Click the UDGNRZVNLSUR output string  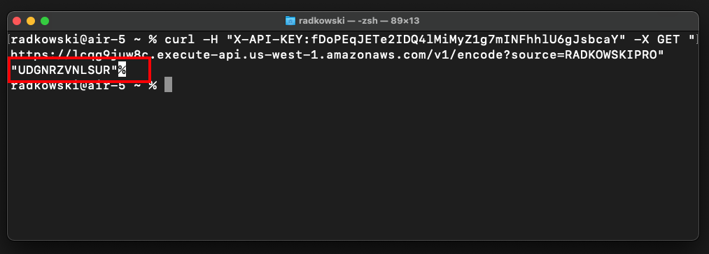pyautogui.click(x=63, y=70)
